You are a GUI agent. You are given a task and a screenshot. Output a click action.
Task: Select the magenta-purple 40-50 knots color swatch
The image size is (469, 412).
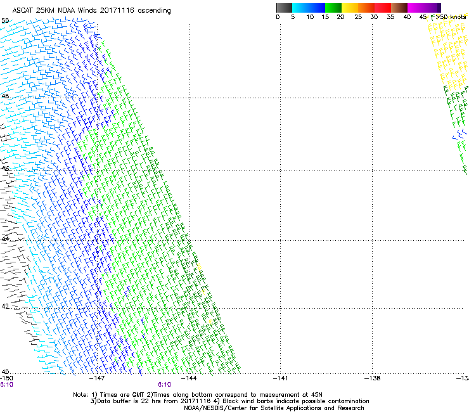(424, 8)
